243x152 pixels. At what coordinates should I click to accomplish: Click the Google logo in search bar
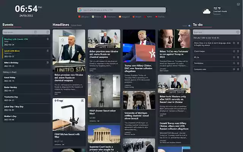pyautogui.click(x=80, y=10)
